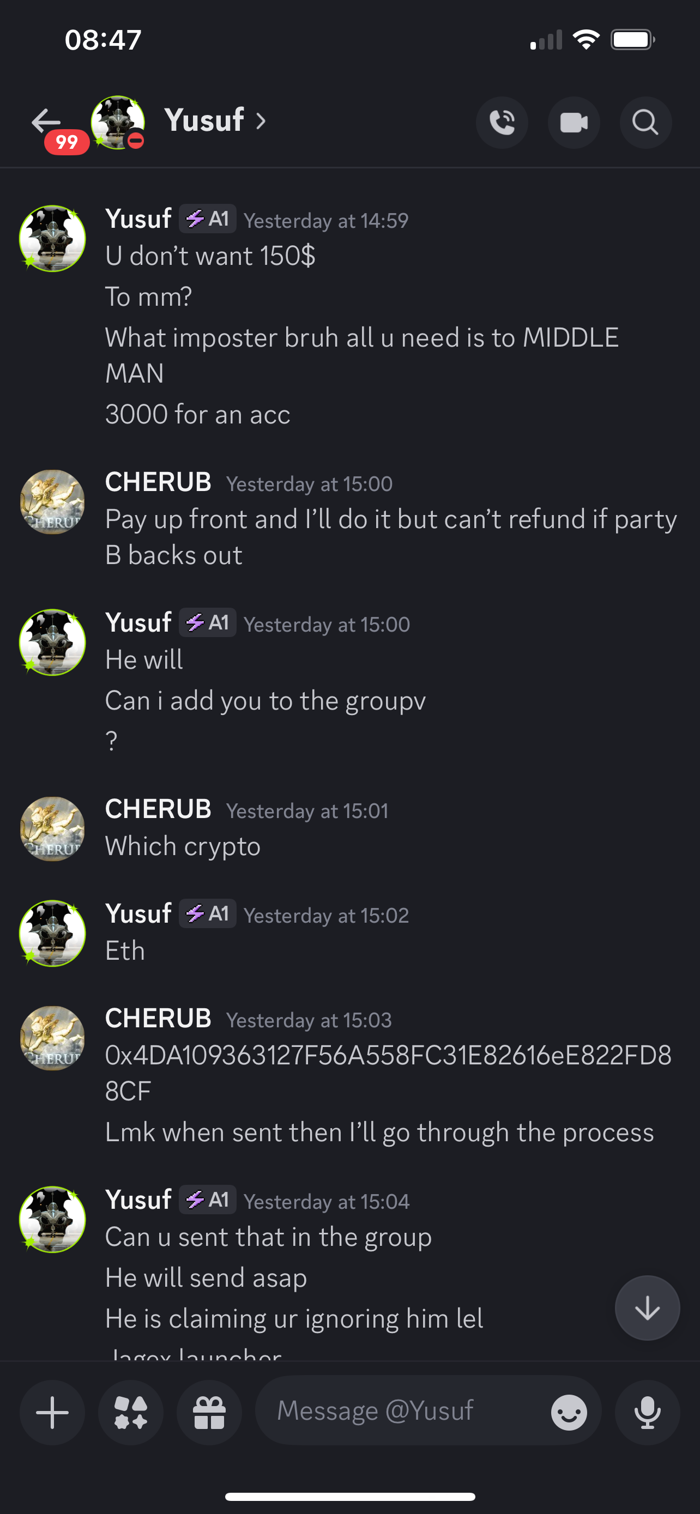The image size is (700, 1514).
Task: Jump to latest messages with down arrow
Action: (x=647, y=1307)
